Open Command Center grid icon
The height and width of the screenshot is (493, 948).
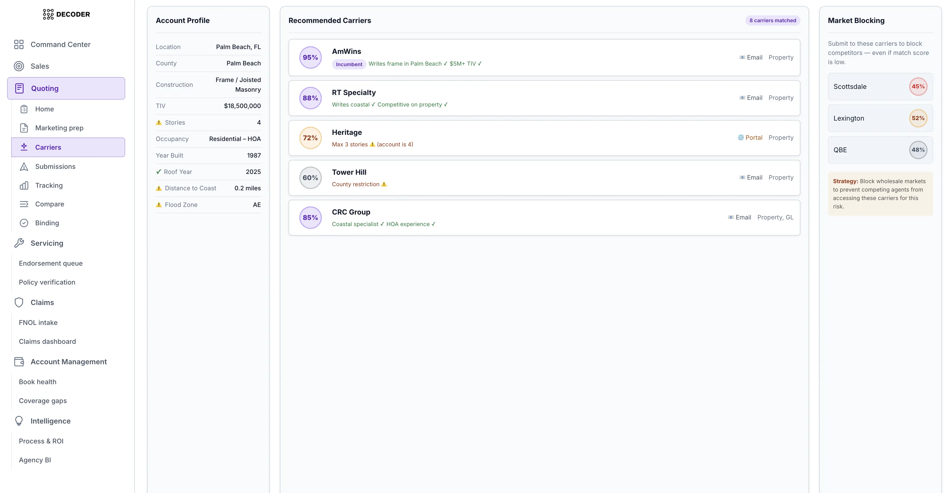click(x=19, y=44)
